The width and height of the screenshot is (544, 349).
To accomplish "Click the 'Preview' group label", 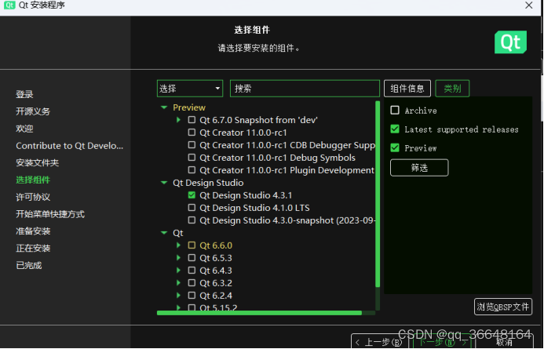I will pos(189,107).
